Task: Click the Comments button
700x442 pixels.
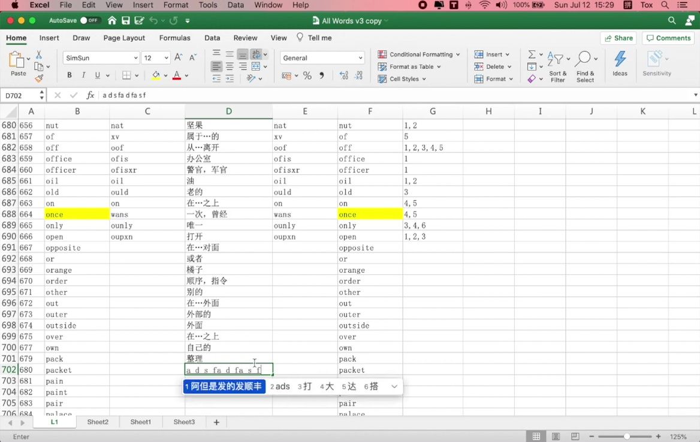Action: 668,38
